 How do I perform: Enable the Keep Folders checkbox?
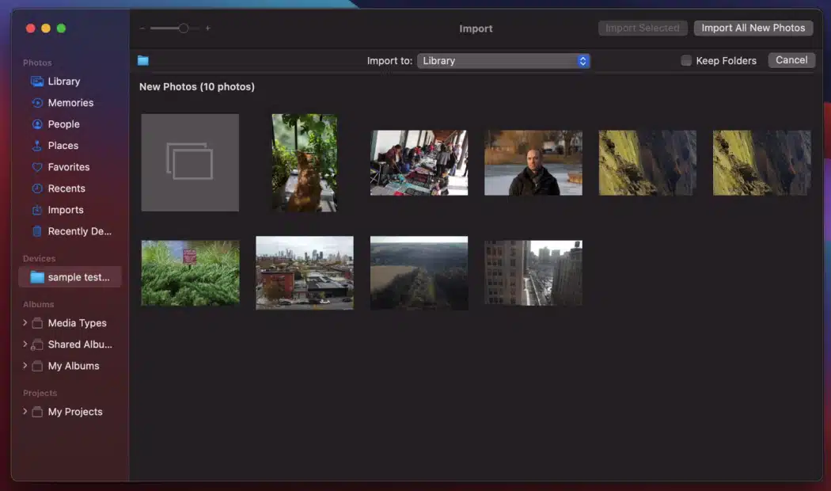tap(686, 61)
